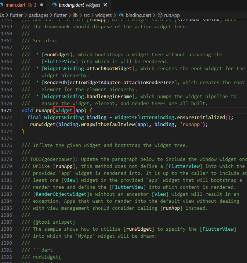Click the cube symbol icon before runApp breadcrumb

160,15
